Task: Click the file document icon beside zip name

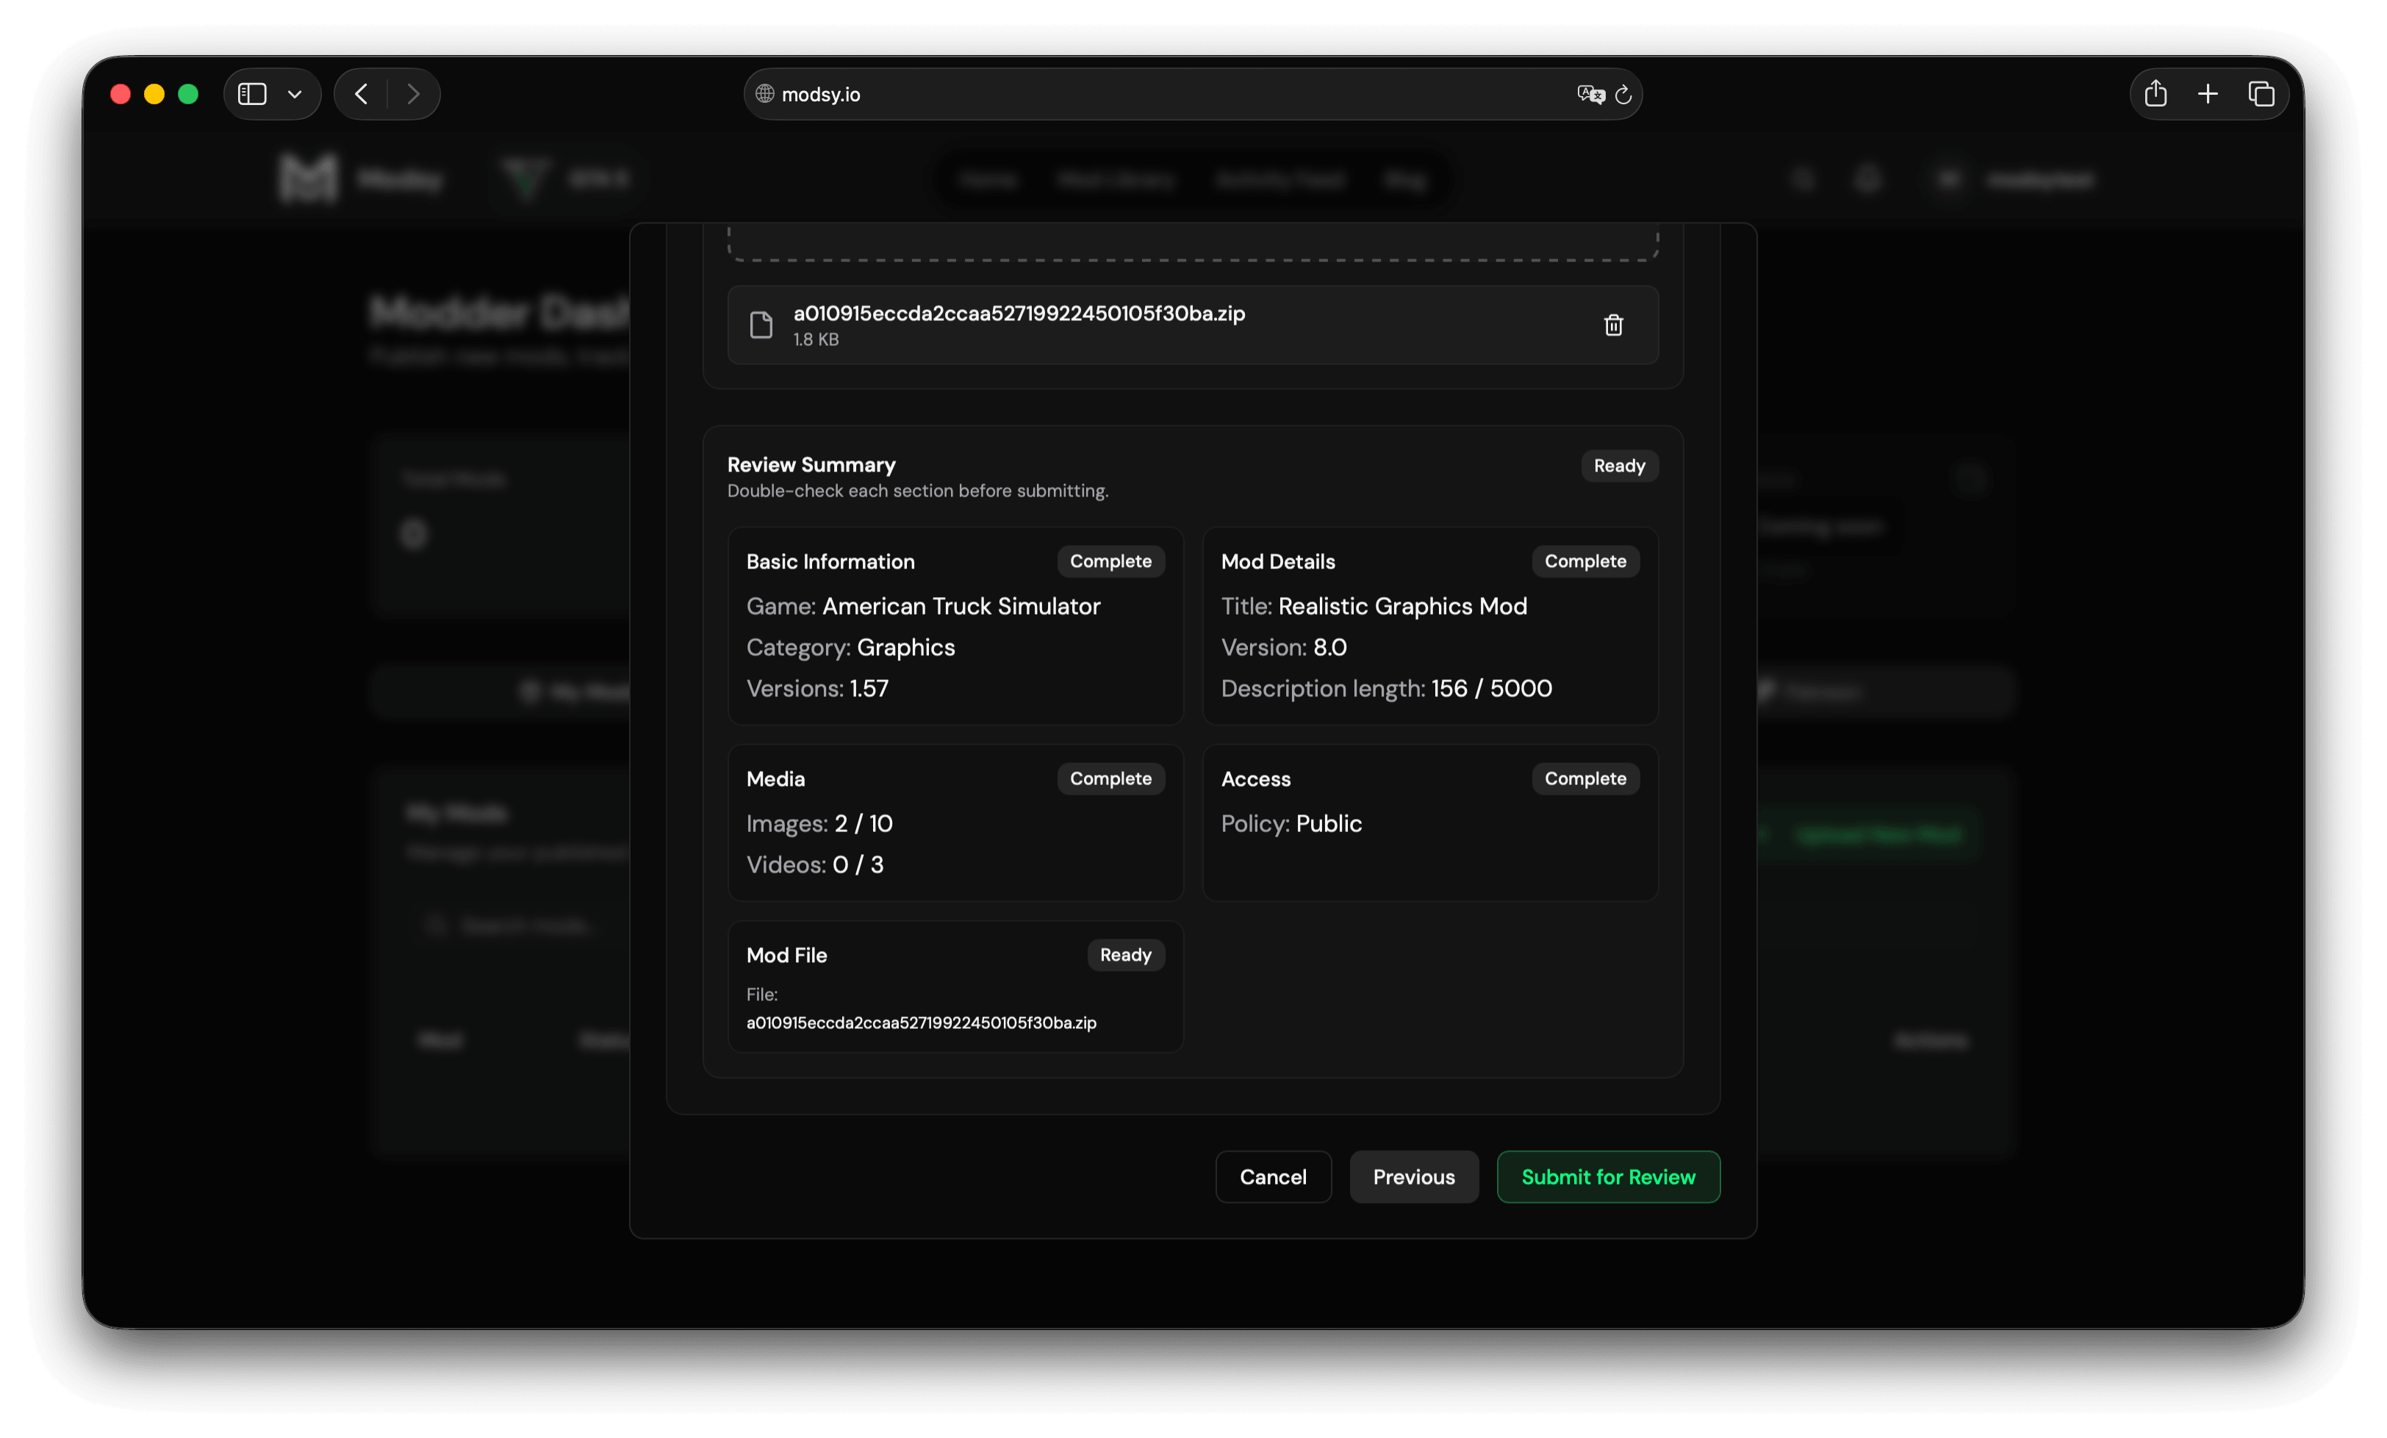Action: click(761, 325)
